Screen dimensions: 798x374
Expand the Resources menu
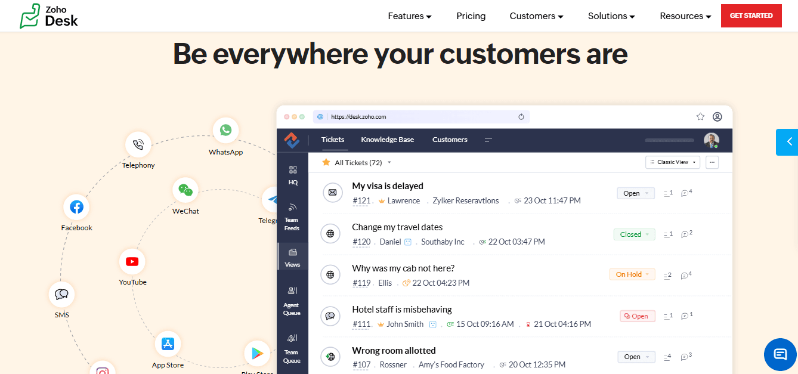click(685, 16)
